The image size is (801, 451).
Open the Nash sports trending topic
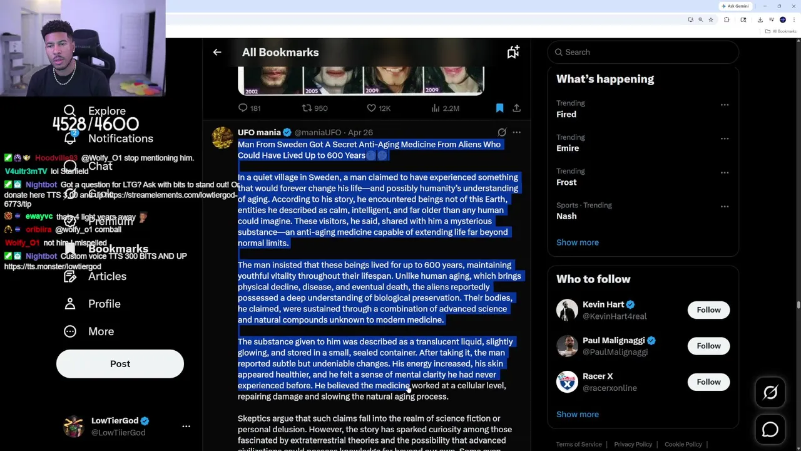click(566, 216)
